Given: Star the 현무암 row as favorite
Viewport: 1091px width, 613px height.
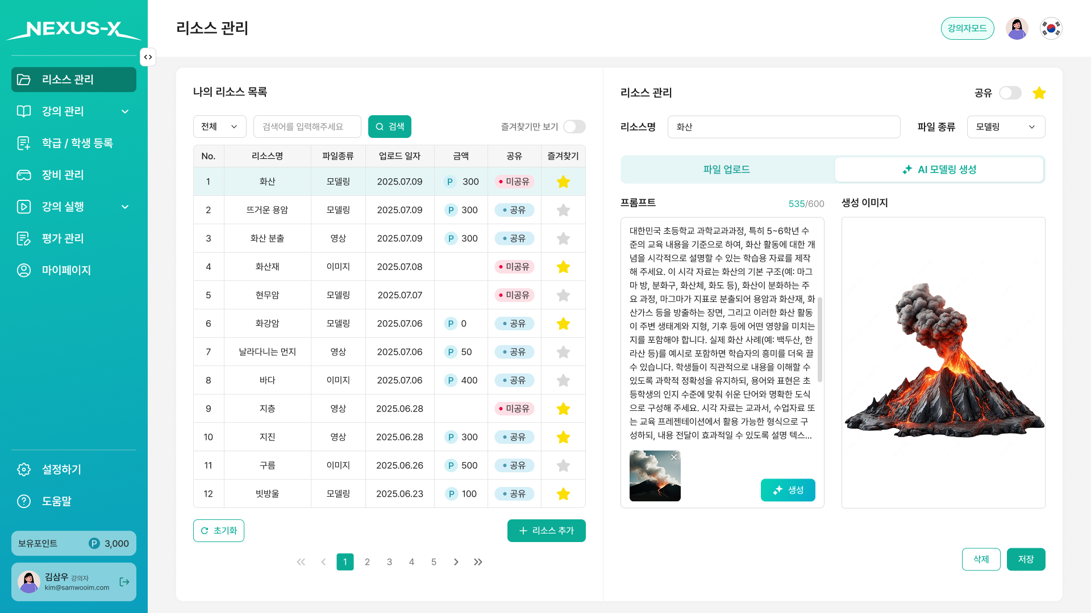Looking at the screenshot, I should point(563,295).
